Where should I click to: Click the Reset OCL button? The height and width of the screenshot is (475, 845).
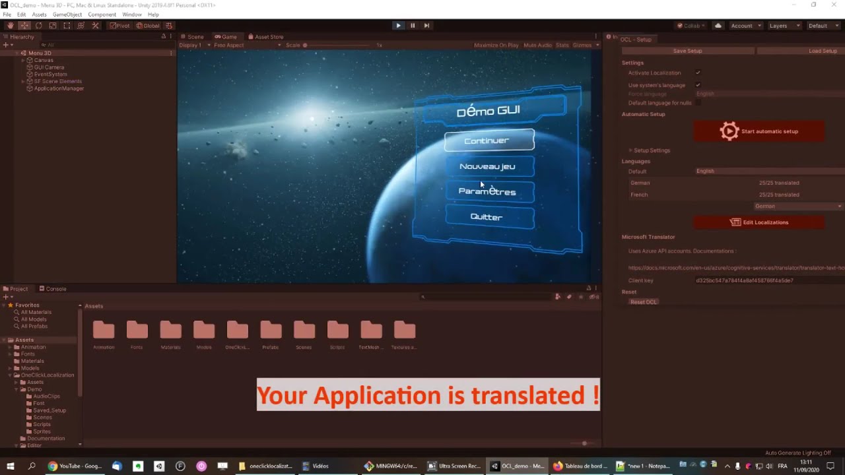click(x=644, y=302)
